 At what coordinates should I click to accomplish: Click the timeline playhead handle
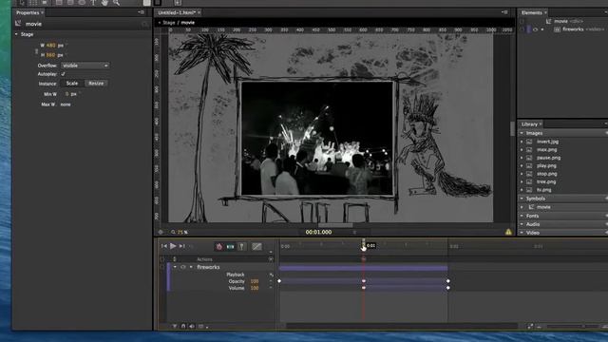363,244
